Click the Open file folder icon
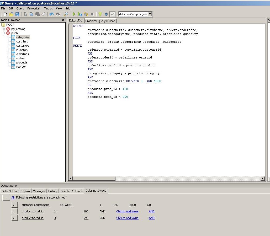The image size is (270, 236). point(11,14)
